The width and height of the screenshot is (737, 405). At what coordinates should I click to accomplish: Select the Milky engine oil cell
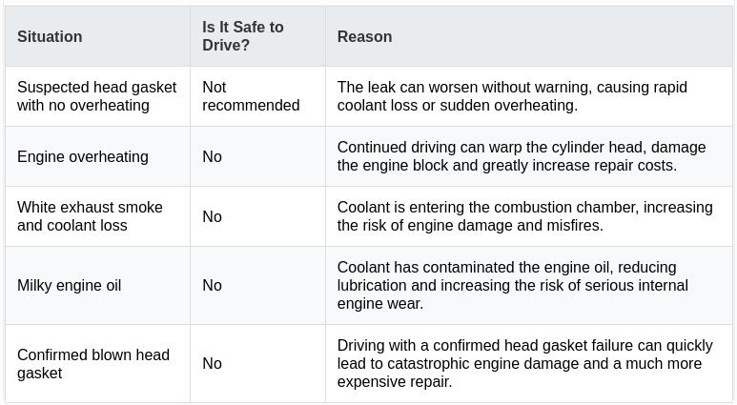coord(69,285)
